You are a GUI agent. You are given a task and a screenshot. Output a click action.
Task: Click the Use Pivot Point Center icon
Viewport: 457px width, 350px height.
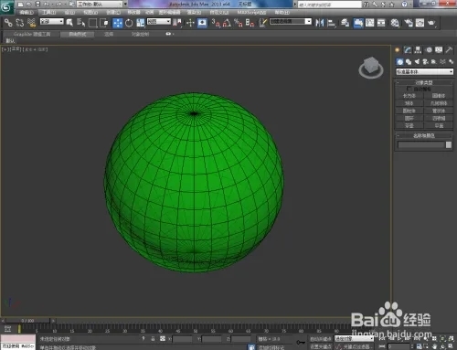click(177, 23)
